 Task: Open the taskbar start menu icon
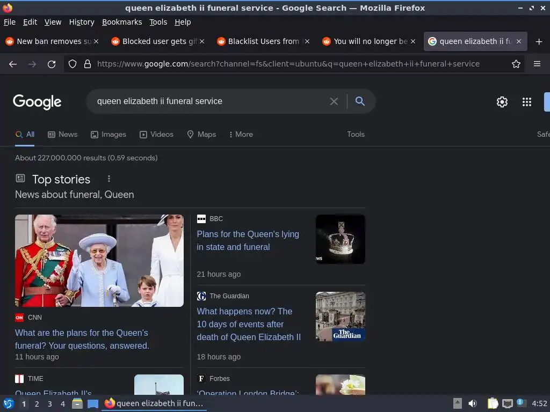coord(9,403)
